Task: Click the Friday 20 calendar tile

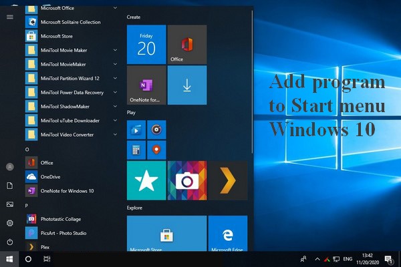Action: [x=146, y=45]
